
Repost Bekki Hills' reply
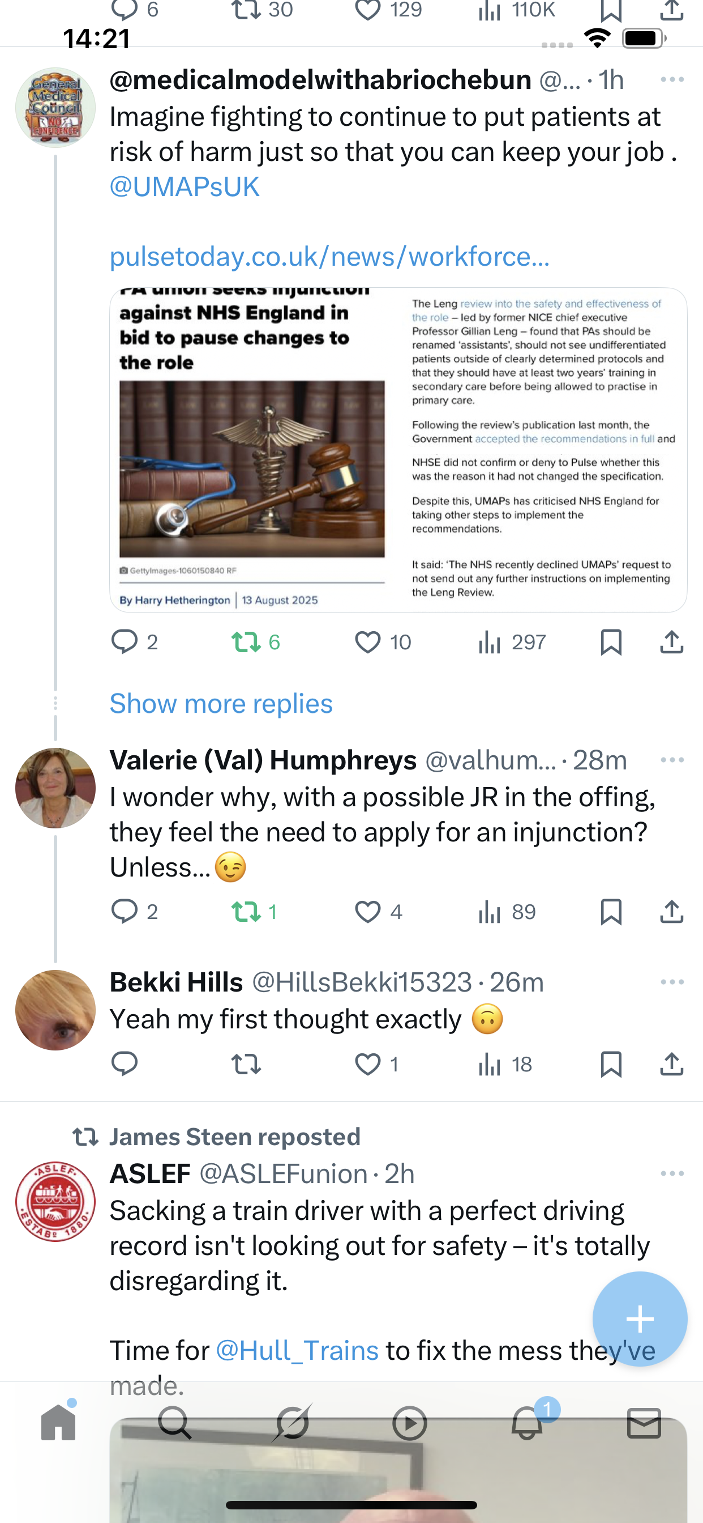(246, 1064)
